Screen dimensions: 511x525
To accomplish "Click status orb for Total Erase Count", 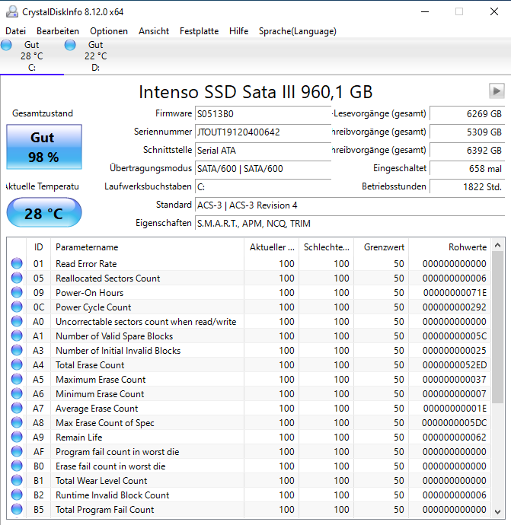I will 17,364.
